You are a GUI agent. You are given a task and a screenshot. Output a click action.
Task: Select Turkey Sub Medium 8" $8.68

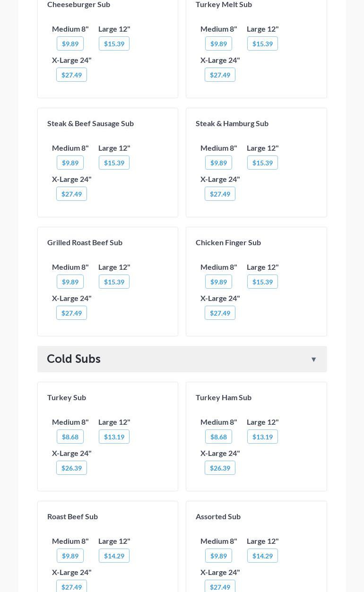click(70, 437)
